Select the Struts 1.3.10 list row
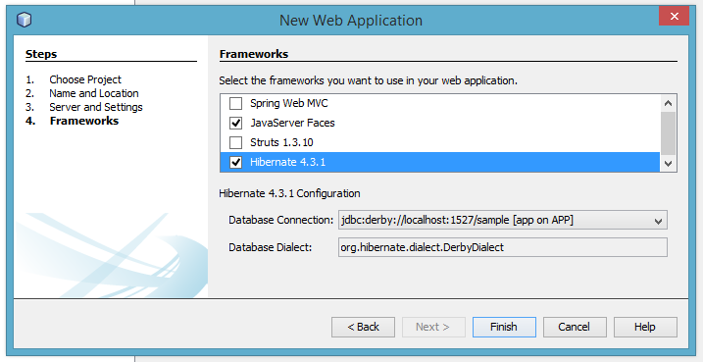703x362 pixels. 440,142
